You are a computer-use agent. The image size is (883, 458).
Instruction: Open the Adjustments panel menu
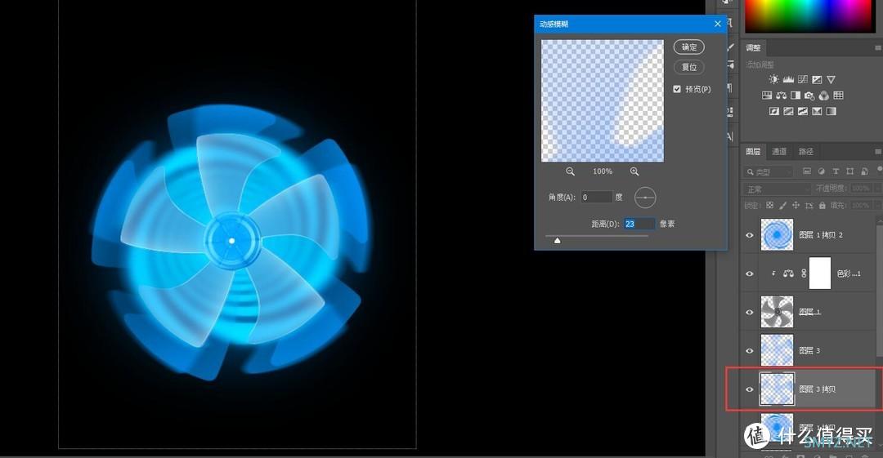click(878, 48)
